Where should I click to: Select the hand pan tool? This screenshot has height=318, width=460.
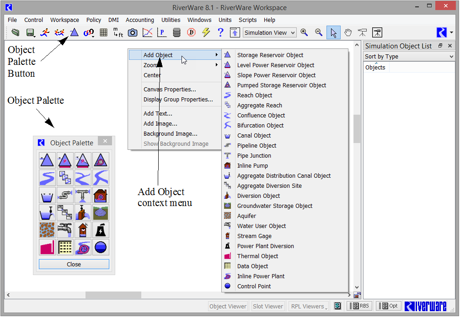348,32
